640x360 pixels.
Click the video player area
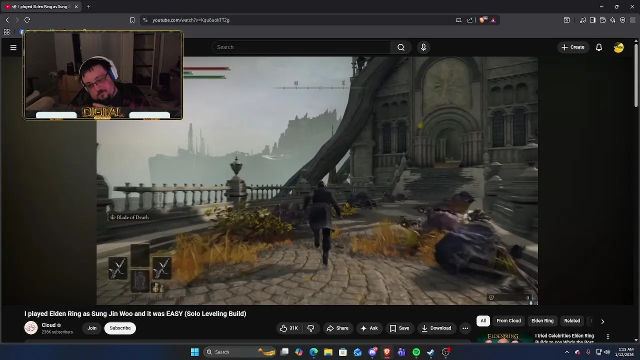(x=317, y=180)
